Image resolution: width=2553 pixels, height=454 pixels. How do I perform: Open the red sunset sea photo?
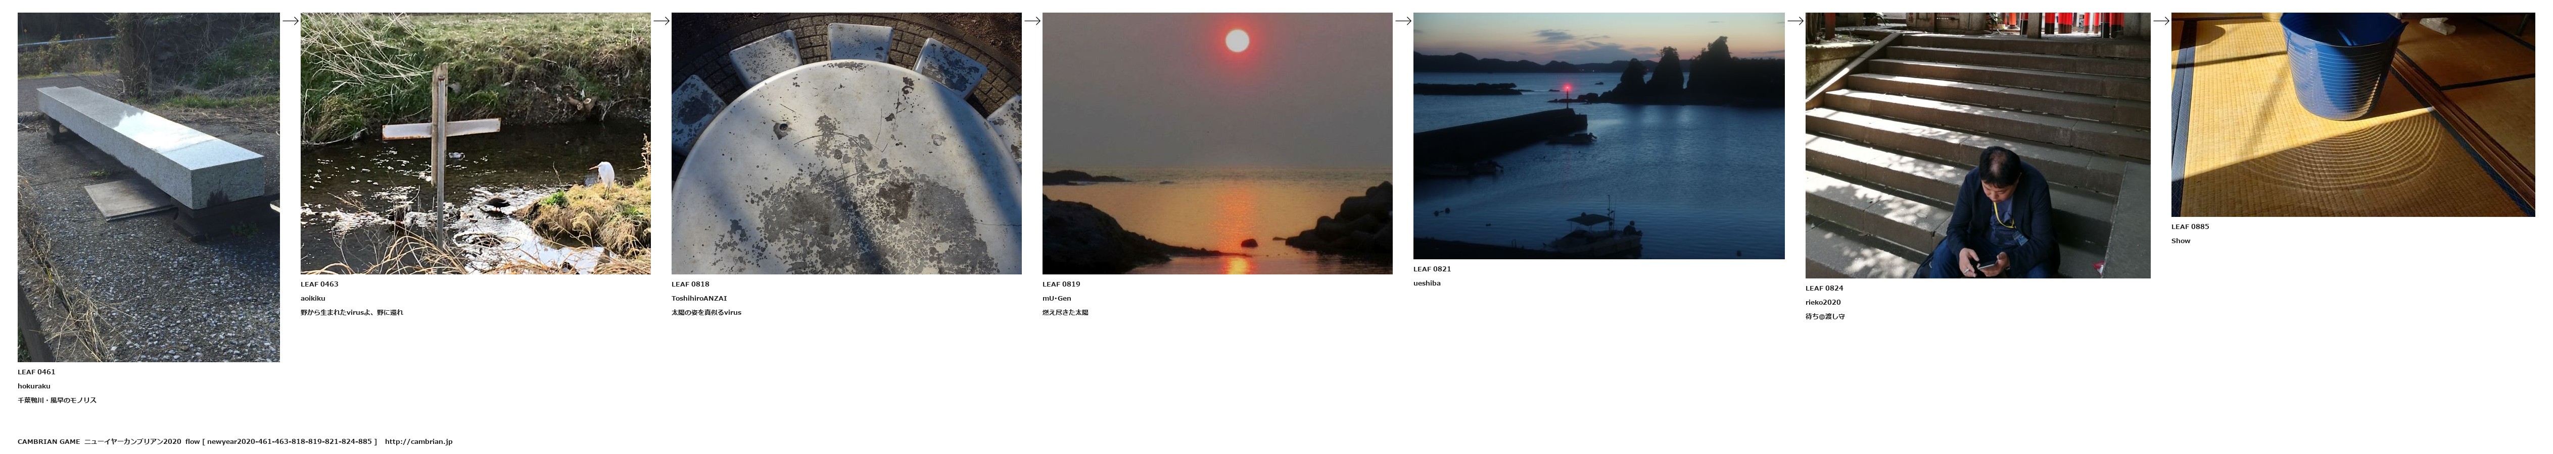[1217, 143]
